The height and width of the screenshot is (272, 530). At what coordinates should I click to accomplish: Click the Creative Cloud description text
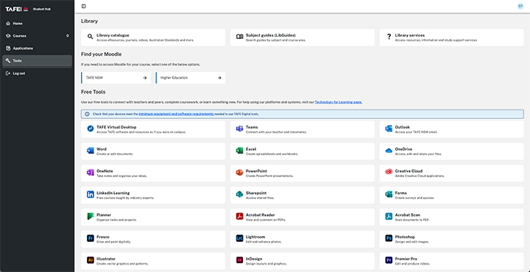420,176
